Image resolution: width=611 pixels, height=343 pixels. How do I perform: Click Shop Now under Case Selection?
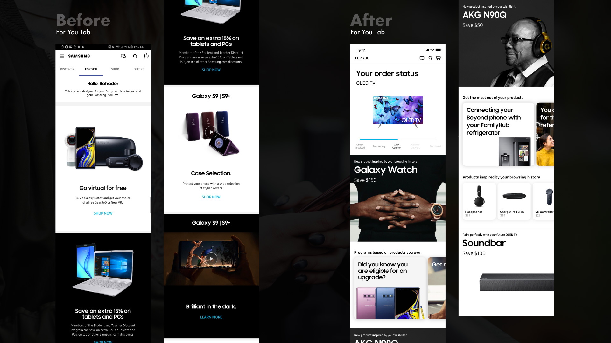tap(211, 197)
